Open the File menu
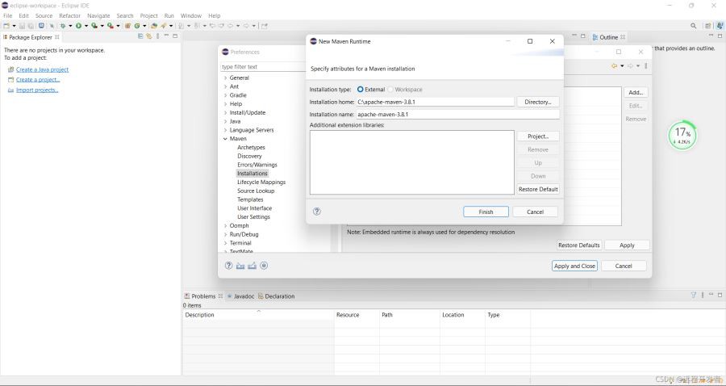Screen dimensions: 726x386 tap(8, 15)
